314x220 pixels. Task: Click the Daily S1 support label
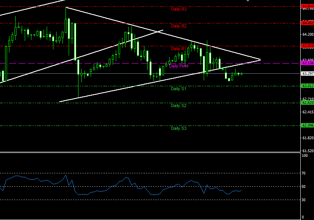(179, 89)
